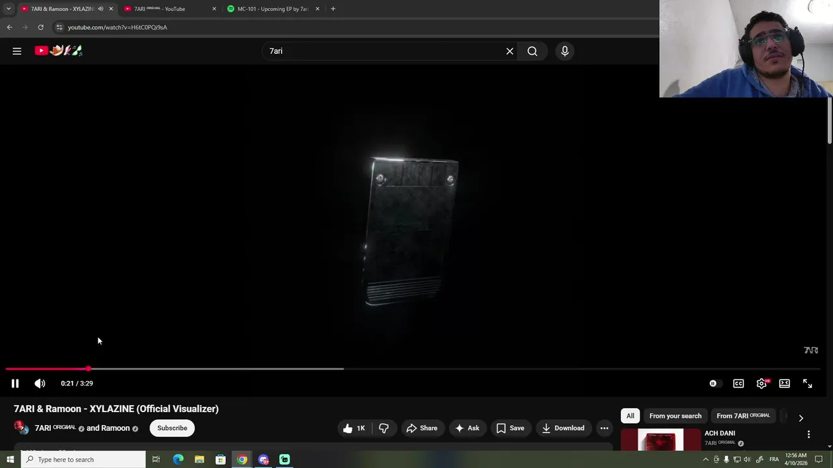833x468 pixels.
Task: Show hidden system tray icons
Action: click(705, 460)
